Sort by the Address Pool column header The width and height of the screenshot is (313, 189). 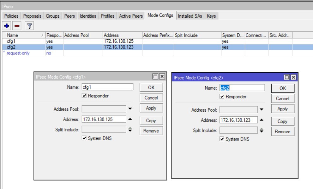(x=83, y=35)
